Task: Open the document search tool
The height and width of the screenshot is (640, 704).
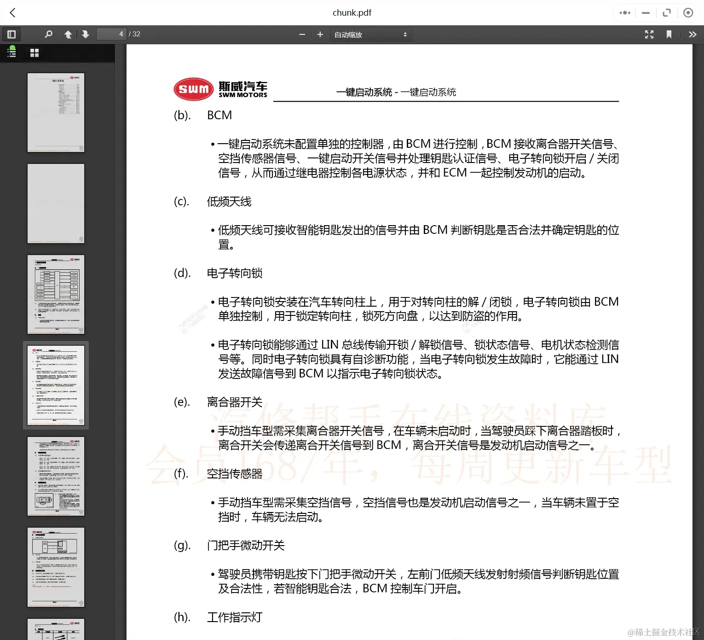Action: click(48, 34)
